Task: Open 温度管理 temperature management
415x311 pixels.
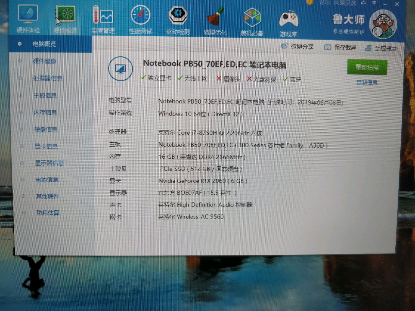Action: point(103,19)
